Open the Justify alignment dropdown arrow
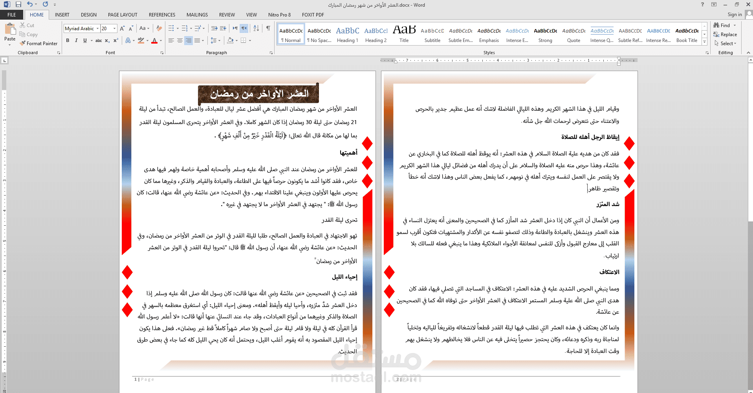 pos(203,40)
